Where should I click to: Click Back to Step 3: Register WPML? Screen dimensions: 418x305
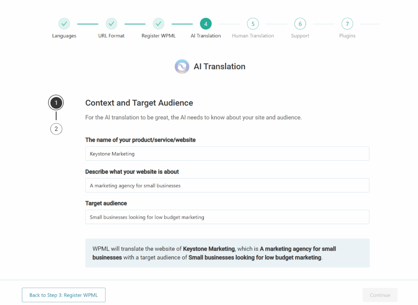(64, 295)
